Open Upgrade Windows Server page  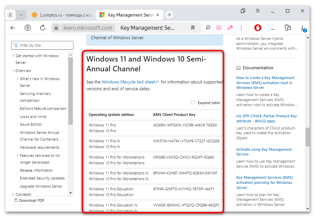click(41, 186)
